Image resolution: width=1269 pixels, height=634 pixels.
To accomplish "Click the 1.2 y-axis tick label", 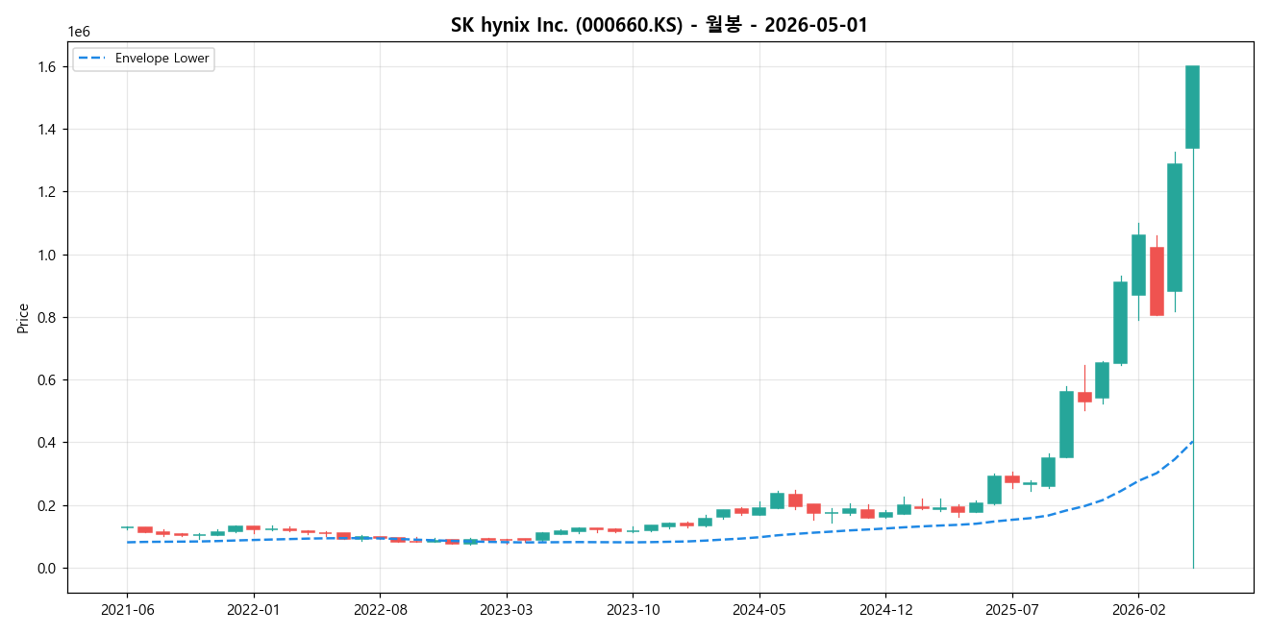I will pyautogui.click(x=46, y=192).
